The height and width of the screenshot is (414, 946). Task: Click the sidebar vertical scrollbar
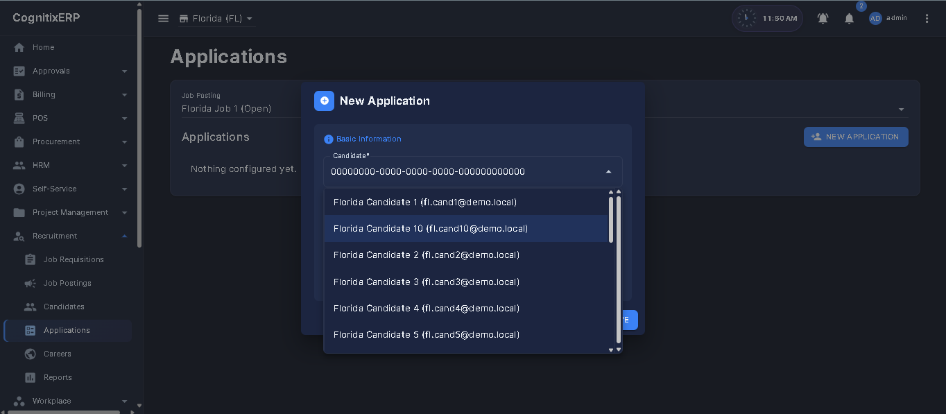139,128
